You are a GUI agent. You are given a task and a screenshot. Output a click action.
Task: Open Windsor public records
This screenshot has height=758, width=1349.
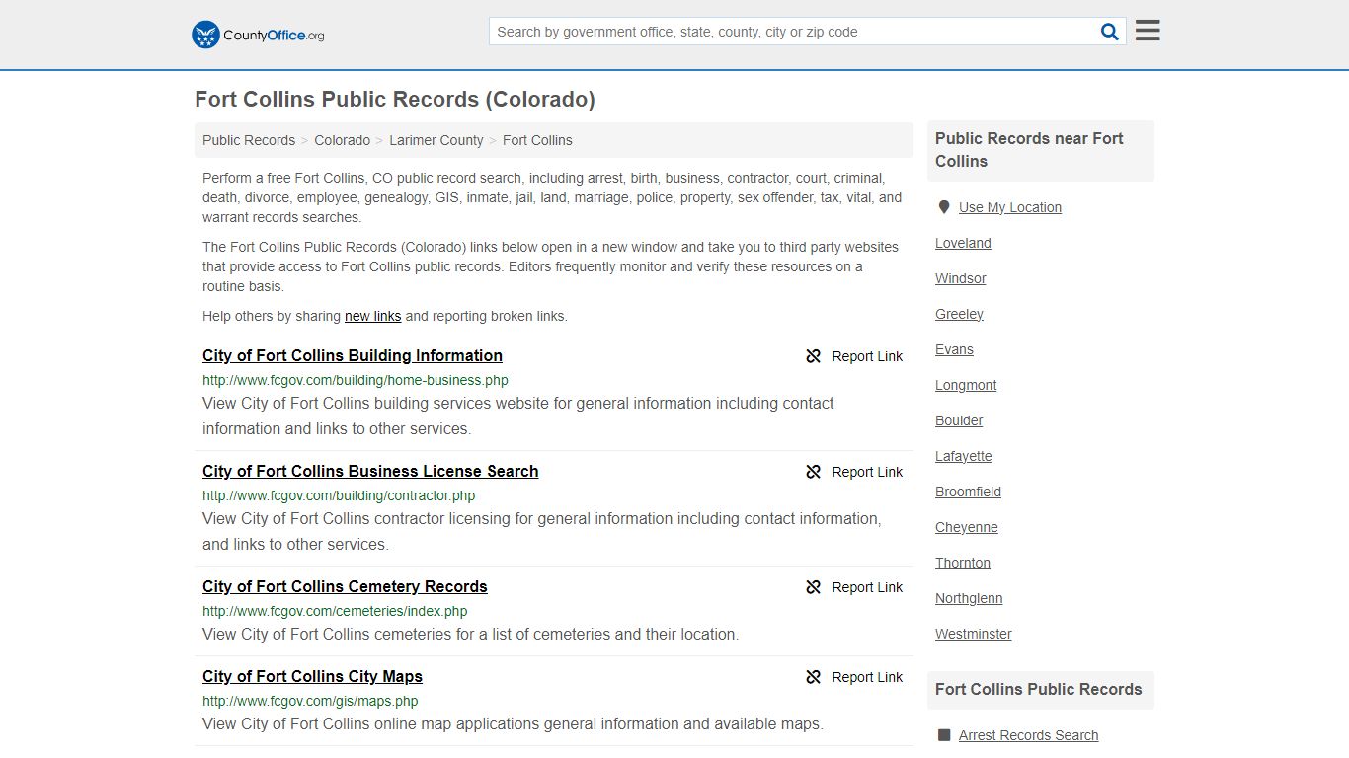click(961, 278)
